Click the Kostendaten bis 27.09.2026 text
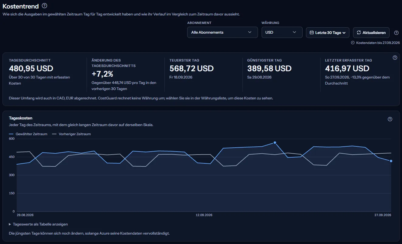Image resolution: width=402 pixels, height=244 pixels. 378,43
